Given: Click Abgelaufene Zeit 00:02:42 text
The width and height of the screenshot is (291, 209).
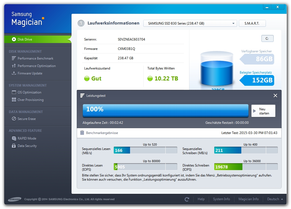Looking at the screenshot, I should (x=103, y=123).
